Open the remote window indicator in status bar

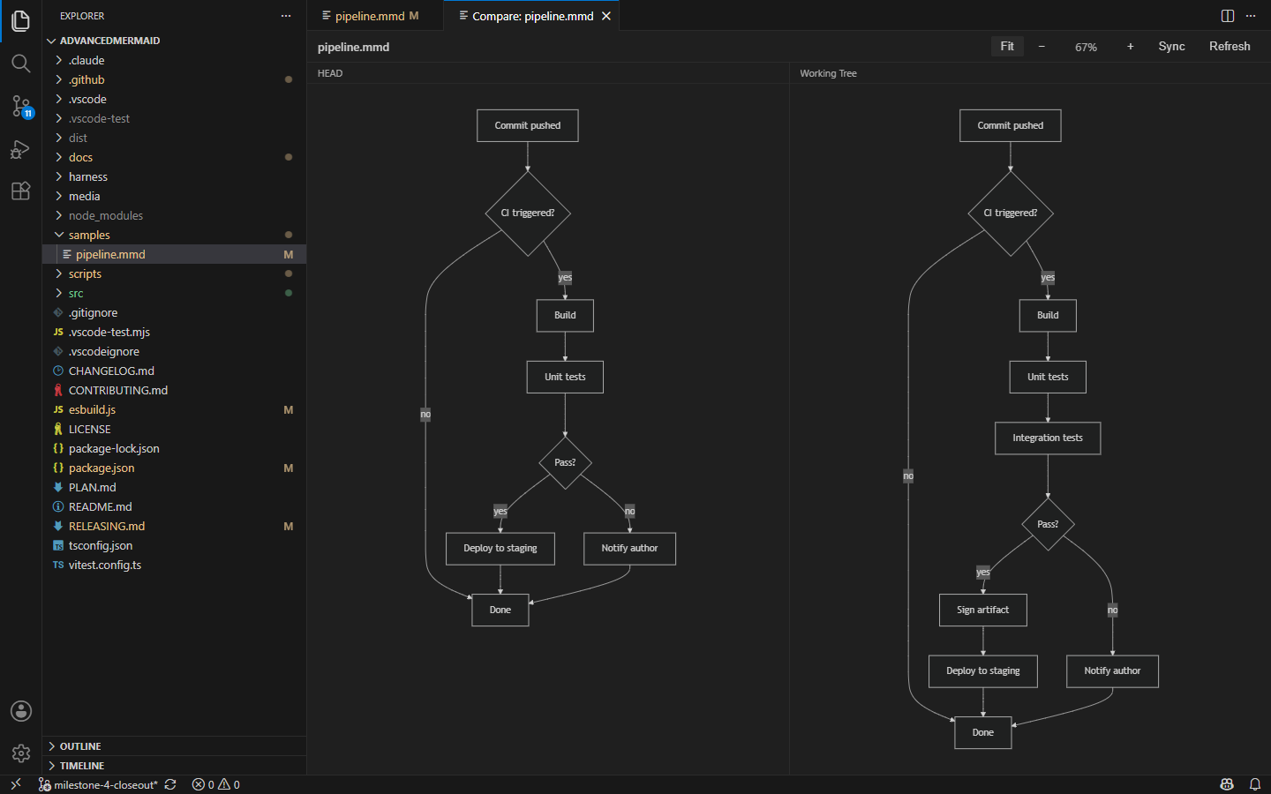pos(15,784)
